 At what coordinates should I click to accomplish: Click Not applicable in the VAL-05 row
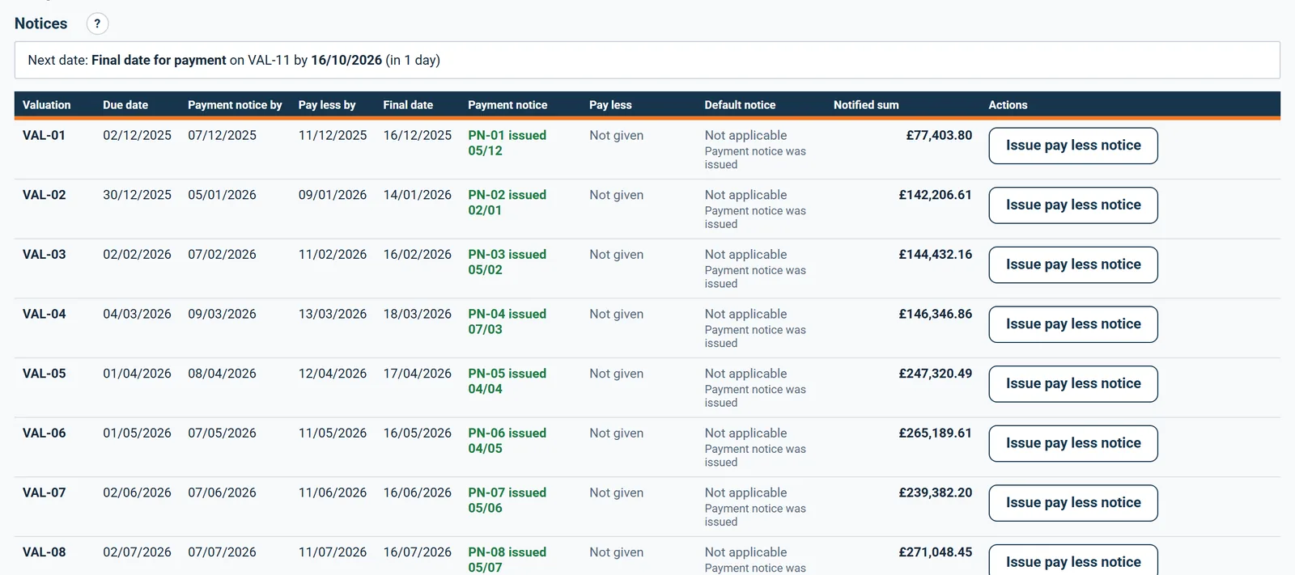(x=745, y=374)
